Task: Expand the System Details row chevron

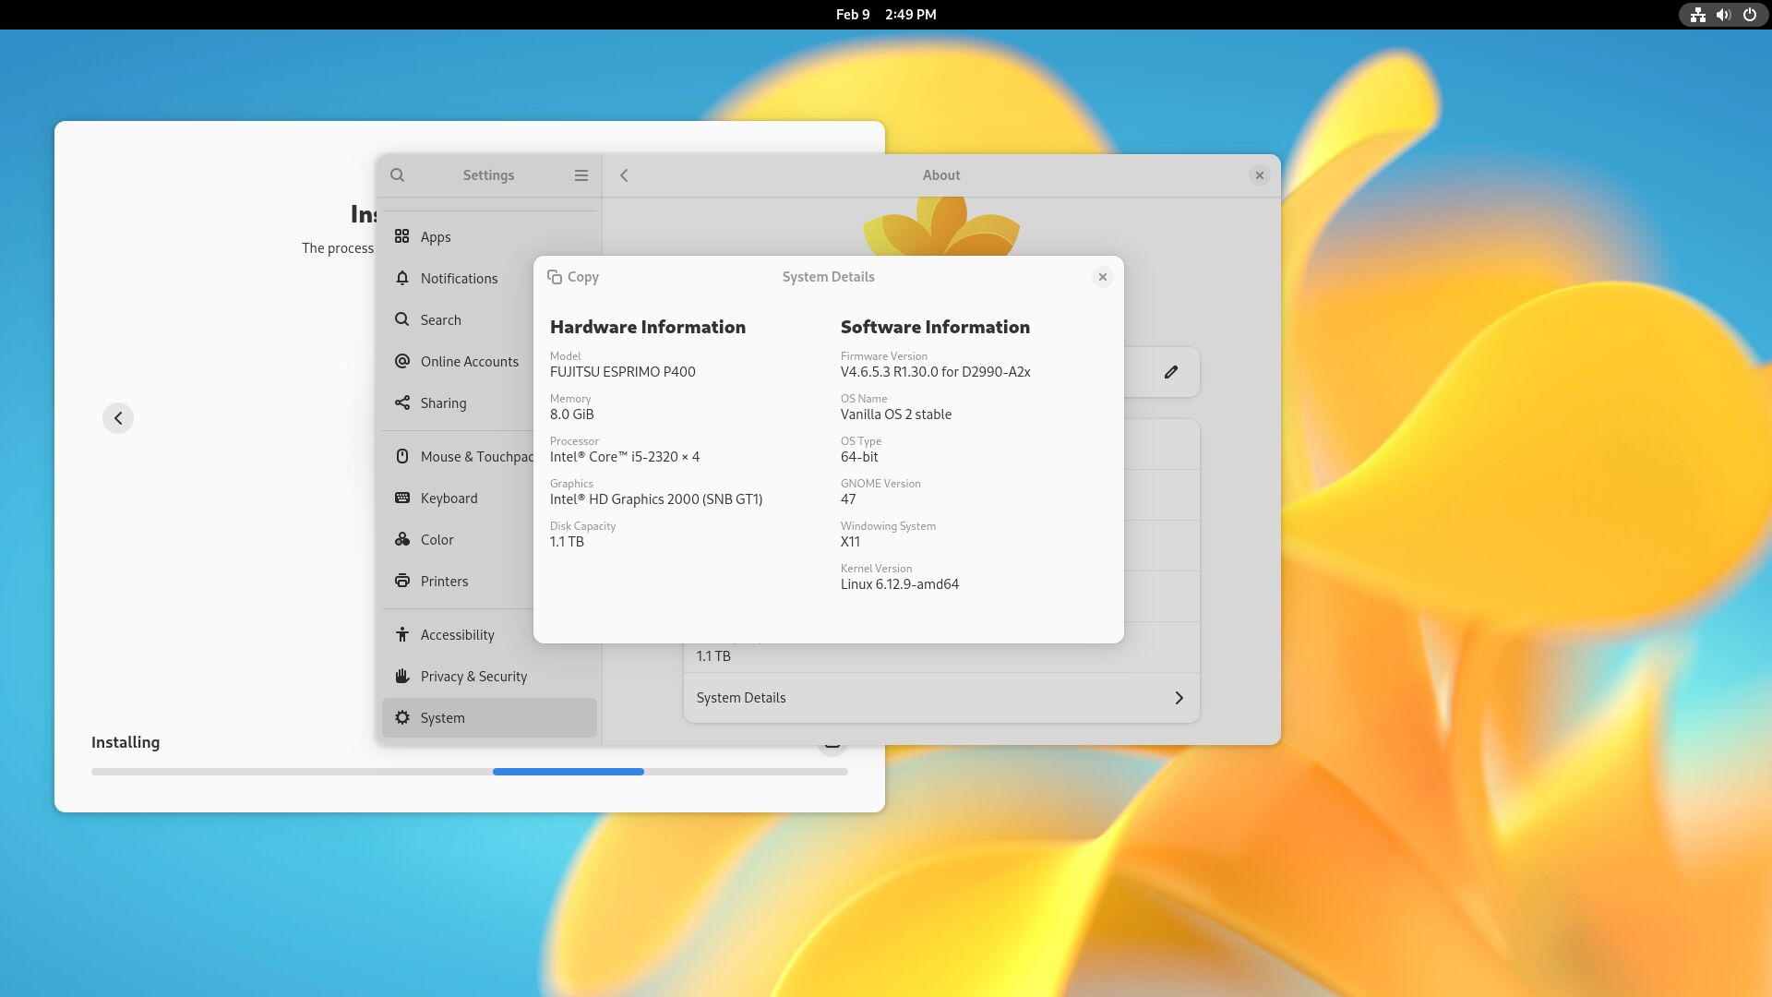Action: (x=1179, y=698)
